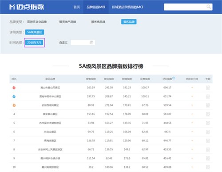
Task: Select the highlighted 景区品牌 brand type
Action: click(129, 22)
